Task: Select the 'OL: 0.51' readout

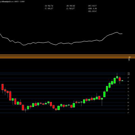Action: pos(92,11)
